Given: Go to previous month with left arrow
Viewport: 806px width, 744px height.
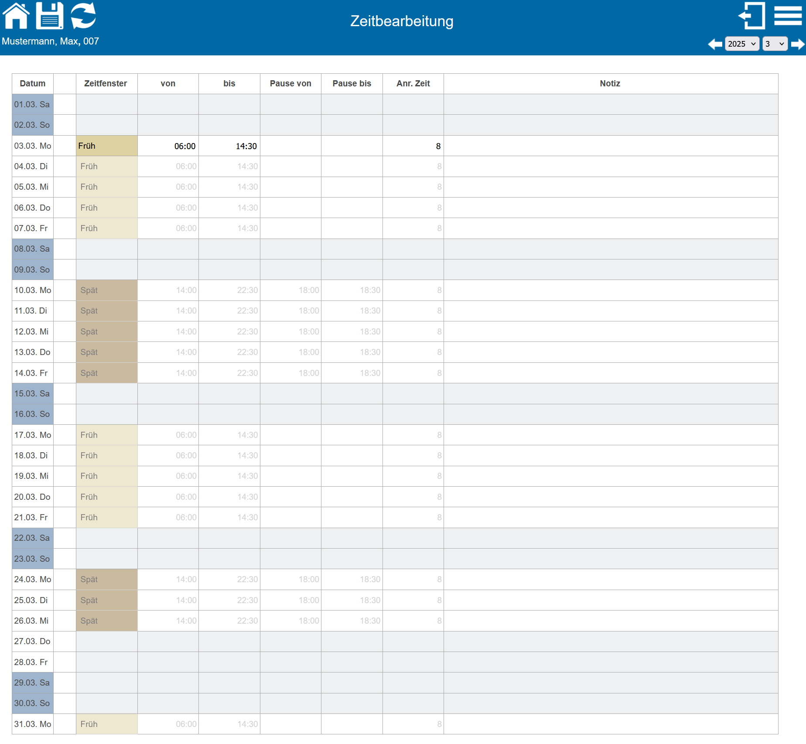Looking at the screenshot, I should (715, 44).
